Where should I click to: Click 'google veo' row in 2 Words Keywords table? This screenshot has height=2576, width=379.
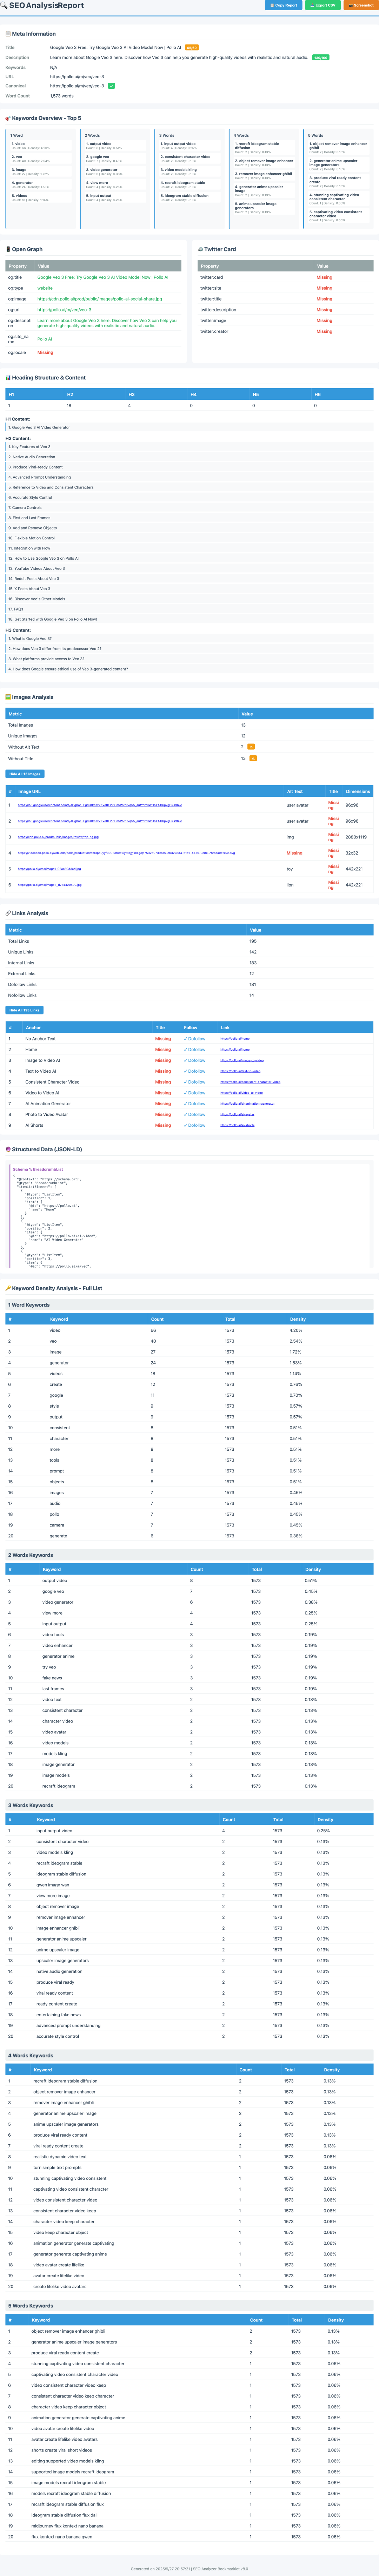(x=189, y=1591)
